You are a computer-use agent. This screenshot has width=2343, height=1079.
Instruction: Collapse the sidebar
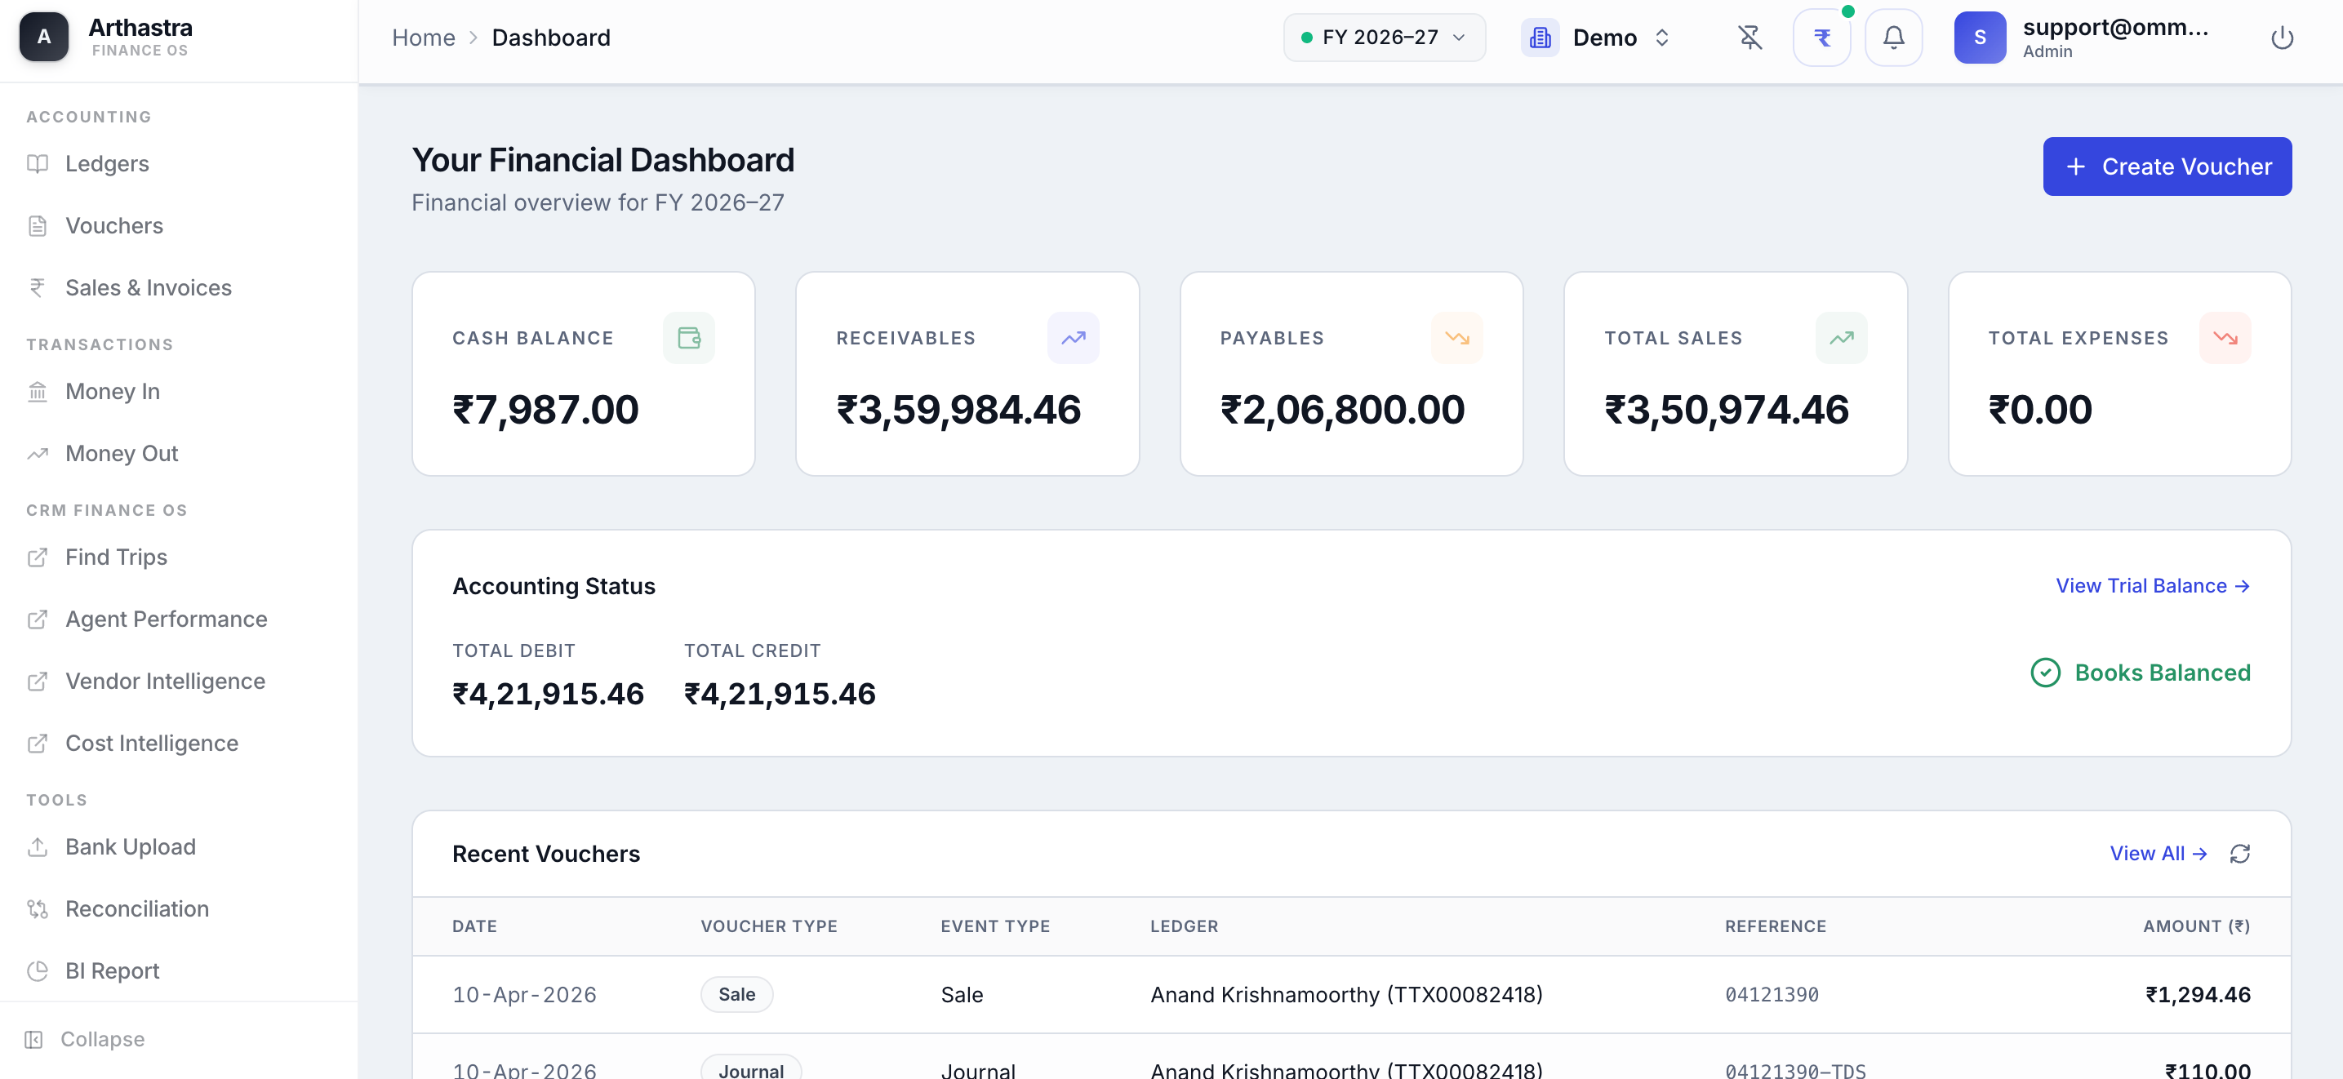pyautogui.click(x=87, y=1038)
